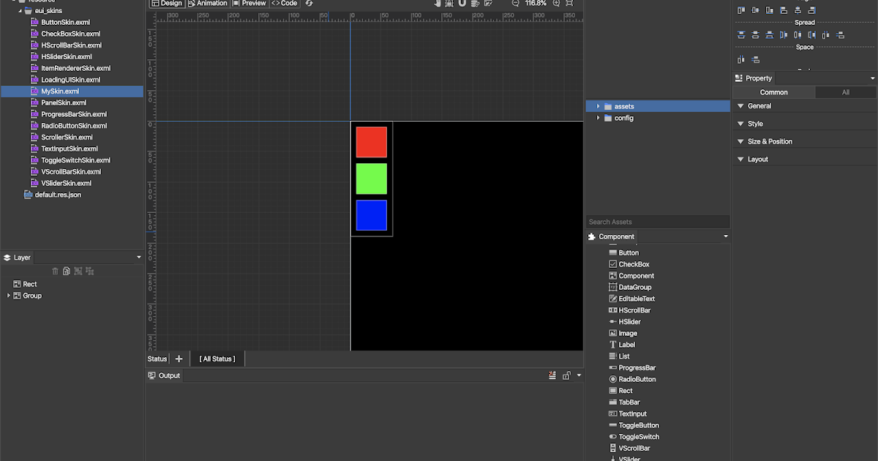This screenshot has width=878, height=461.
Task: Expand the config folder in the assets tree
Action: tap(598, 118)
